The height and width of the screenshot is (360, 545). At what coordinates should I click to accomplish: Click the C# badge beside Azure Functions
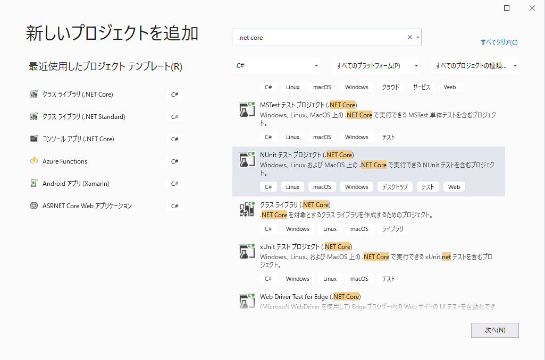coord(174,161)
